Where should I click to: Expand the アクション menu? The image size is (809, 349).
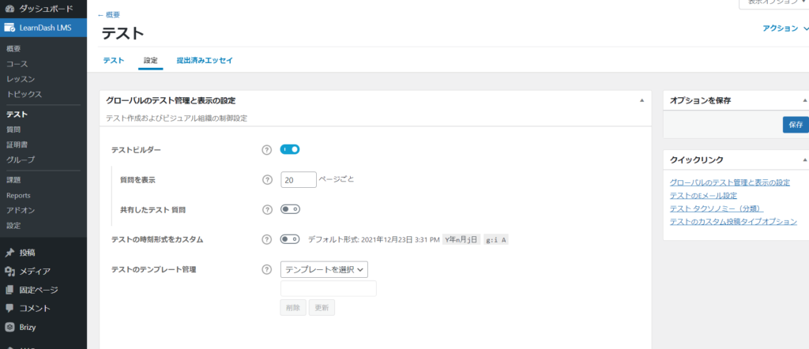785,28
